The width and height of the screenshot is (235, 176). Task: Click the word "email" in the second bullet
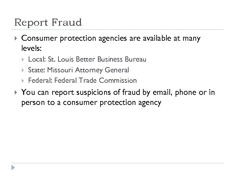(x=162, y=93)
